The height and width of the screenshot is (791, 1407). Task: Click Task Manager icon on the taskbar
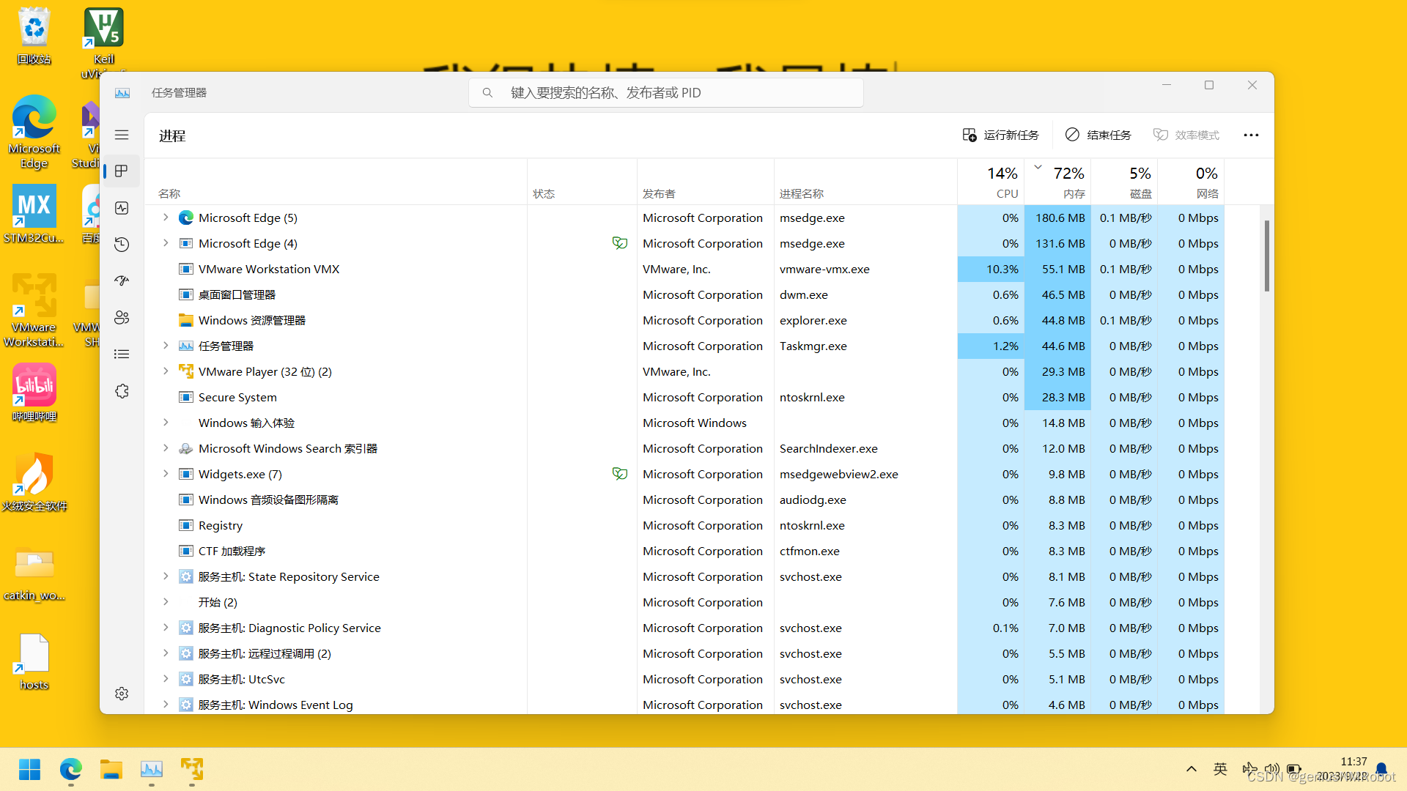[152, 769]
